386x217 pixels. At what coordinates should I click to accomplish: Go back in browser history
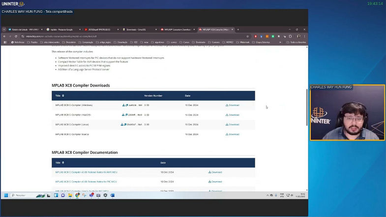pos(4,36)
